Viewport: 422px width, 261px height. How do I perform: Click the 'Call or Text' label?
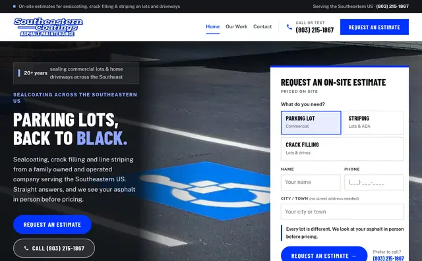[x=311, y=22]
